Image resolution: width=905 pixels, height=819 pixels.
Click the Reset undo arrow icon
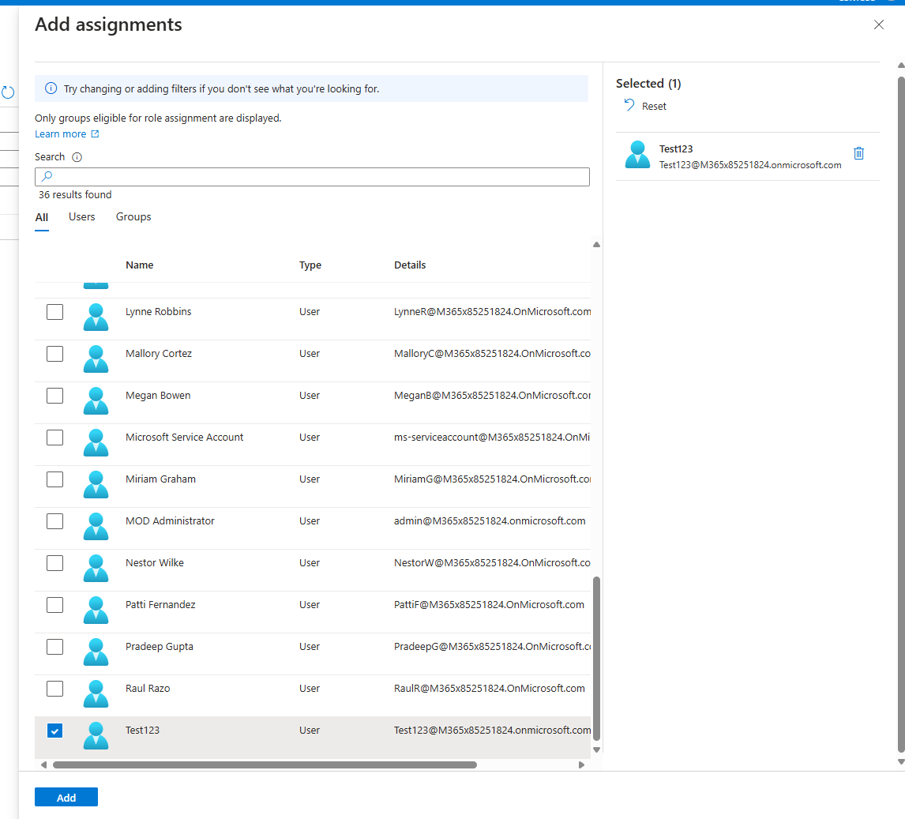click(629, 105)
